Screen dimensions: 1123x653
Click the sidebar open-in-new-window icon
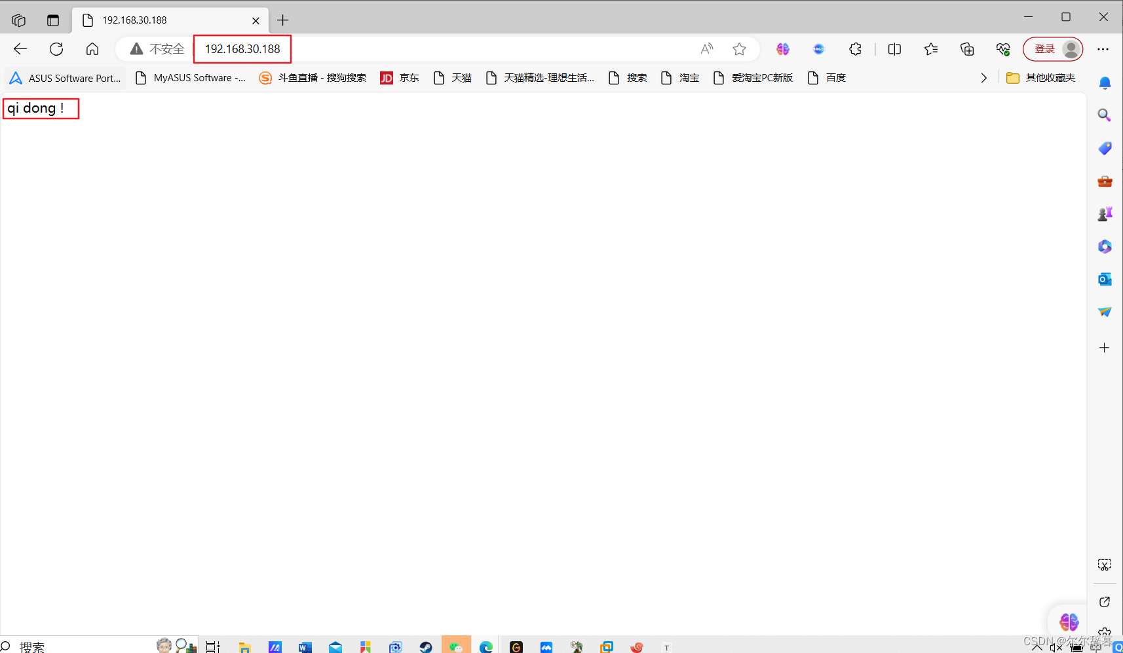click(1105, 601)
